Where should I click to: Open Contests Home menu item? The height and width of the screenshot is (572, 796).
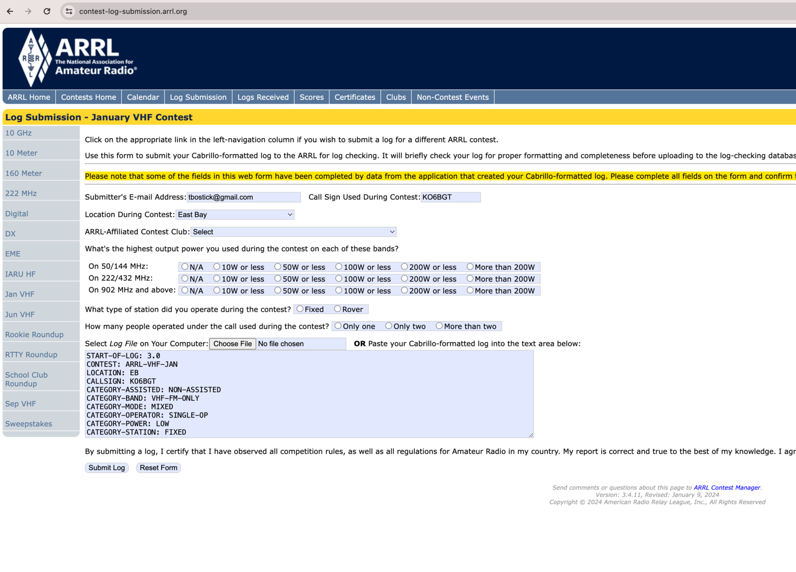pyautogui.click(x=89, y=97)
